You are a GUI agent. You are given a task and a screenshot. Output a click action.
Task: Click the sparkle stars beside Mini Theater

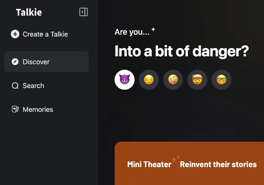click(176, 158)
